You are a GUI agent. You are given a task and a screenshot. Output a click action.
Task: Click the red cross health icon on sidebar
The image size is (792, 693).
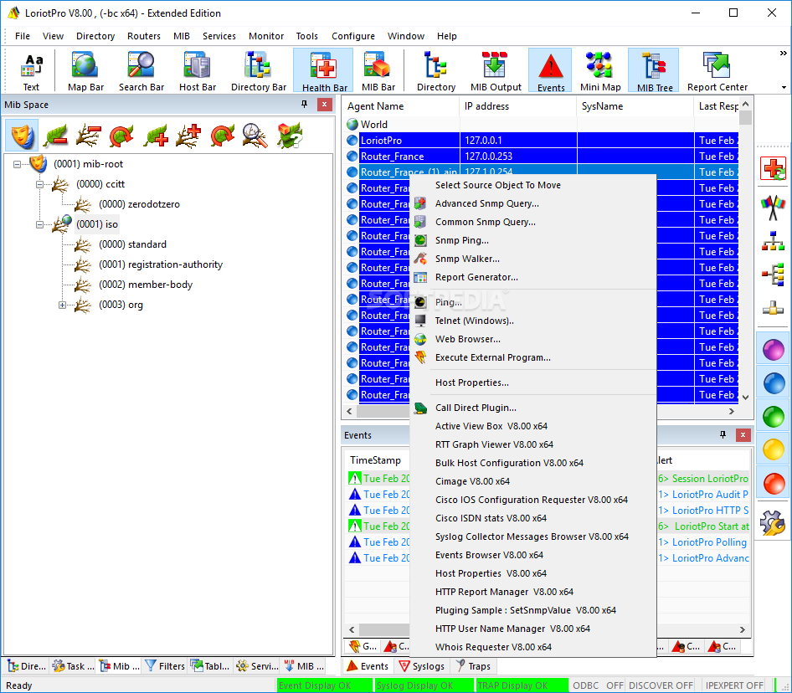click(x=773, y=168)
